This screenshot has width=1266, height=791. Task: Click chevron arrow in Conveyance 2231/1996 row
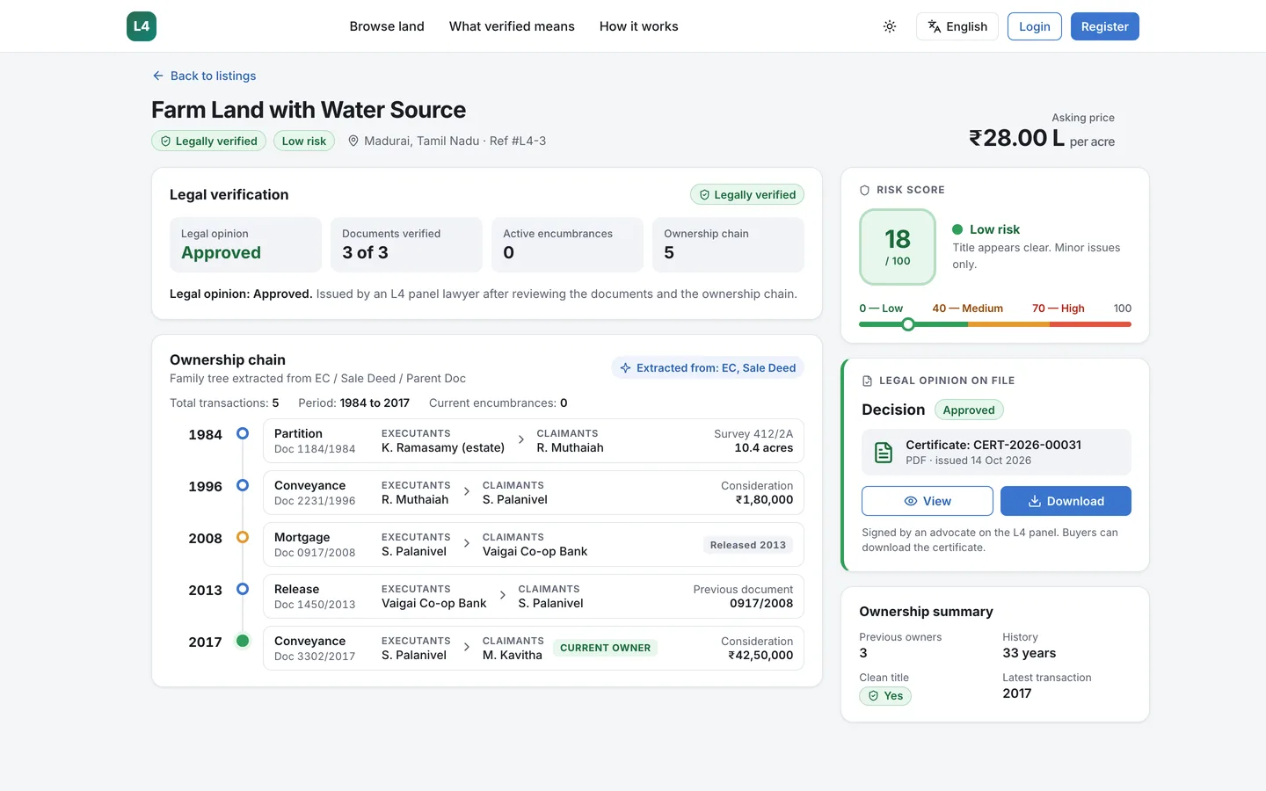coord(467,491)
